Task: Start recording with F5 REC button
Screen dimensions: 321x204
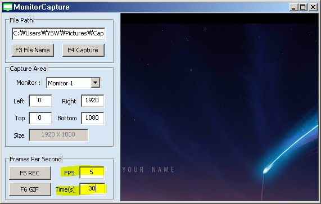Action: tap(30, 173)
